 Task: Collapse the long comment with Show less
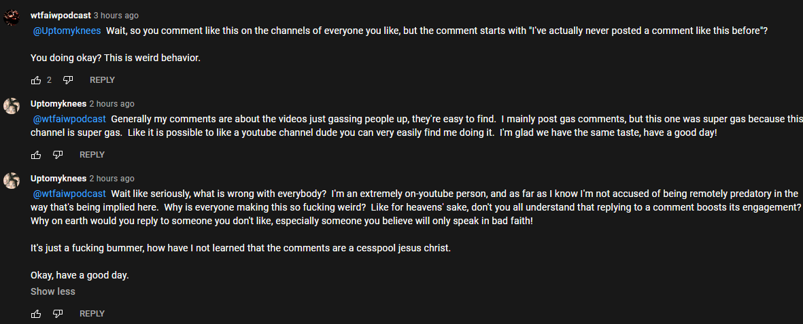coord(53,291)
